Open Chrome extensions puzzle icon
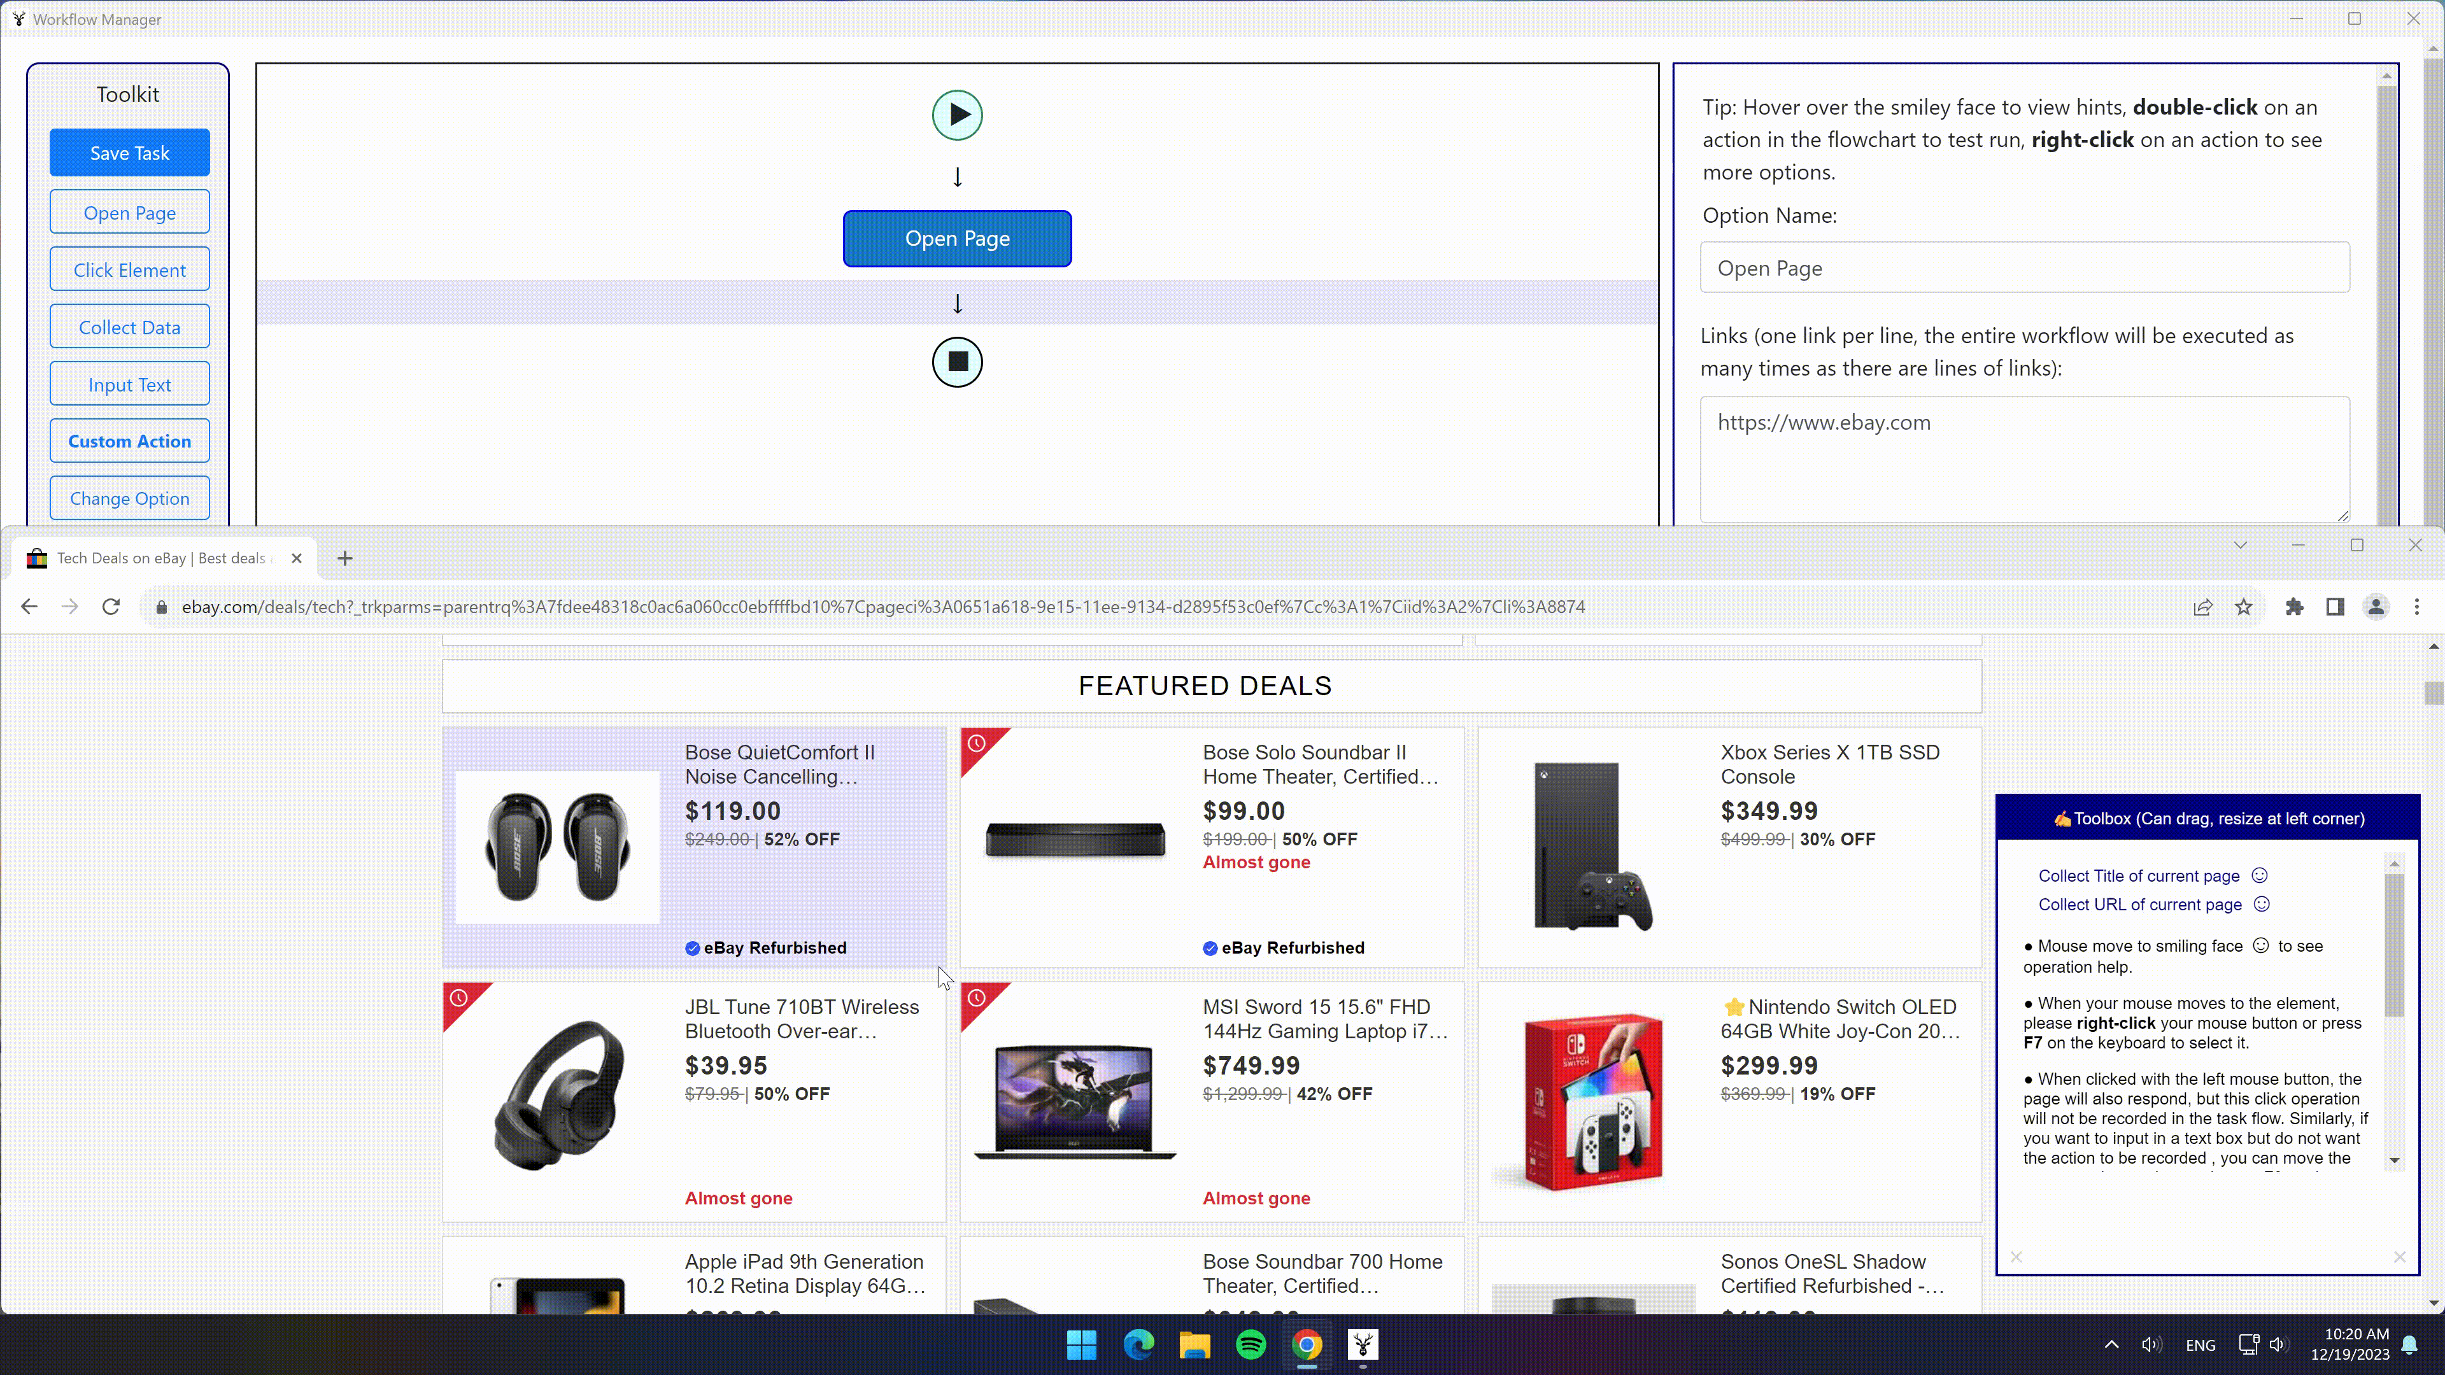This screenshot has height=1375, width=2445. pos(2294,607)
